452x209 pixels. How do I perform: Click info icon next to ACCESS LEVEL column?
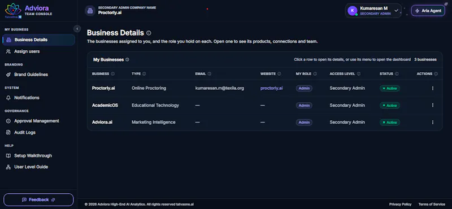pos(359,74)
